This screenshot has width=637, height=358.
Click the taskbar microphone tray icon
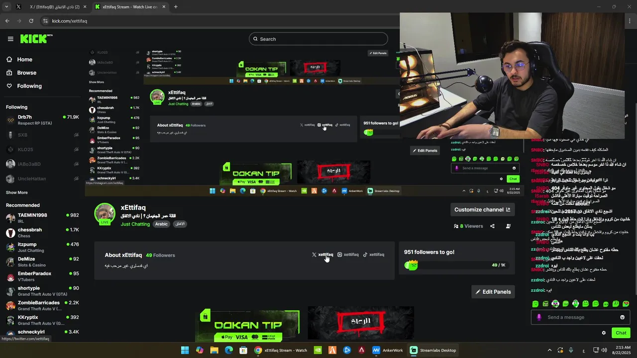(x=571, y=351)
